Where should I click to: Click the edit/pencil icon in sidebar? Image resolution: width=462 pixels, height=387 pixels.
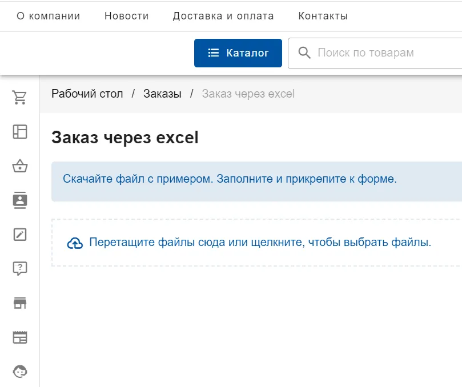[20, 235]
